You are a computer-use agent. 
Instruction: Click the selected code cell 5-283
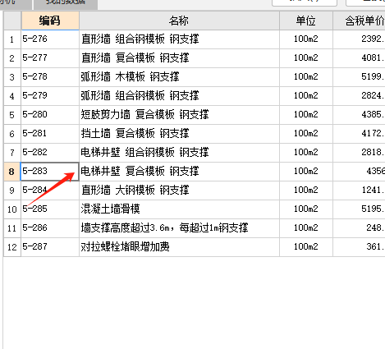pyautogui.click(x=50, y=172)
